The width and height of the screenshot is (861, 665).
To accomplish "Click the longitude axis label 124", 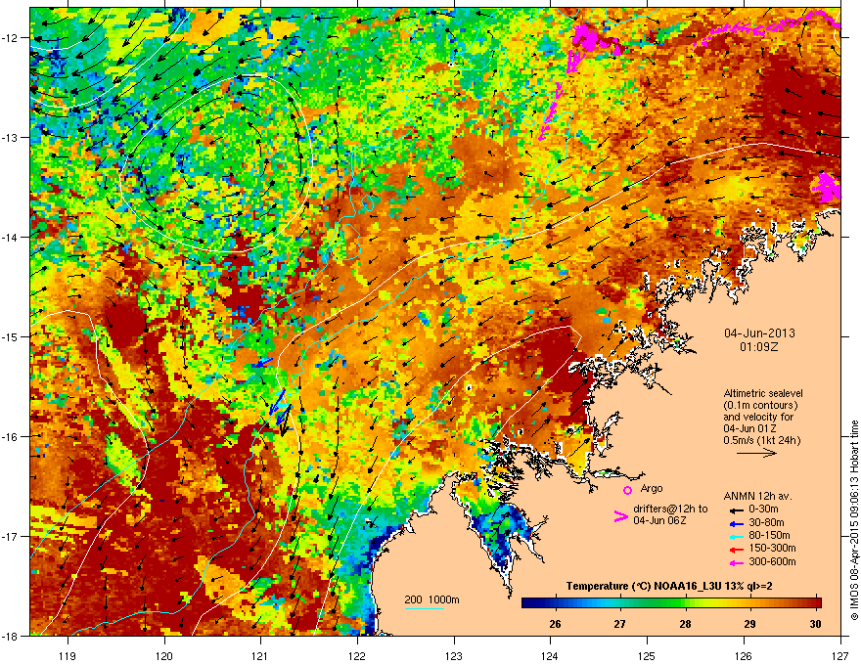I will (550, 655).
